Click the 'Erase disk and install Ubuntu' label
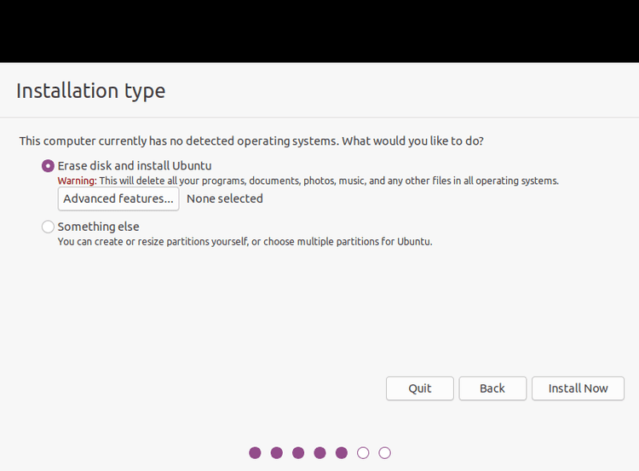 coord(135,166)
